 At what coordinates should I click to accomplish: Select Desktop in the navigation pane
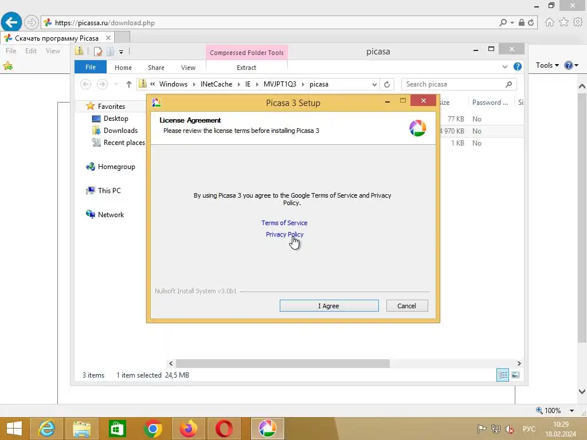tap(116, 119)
